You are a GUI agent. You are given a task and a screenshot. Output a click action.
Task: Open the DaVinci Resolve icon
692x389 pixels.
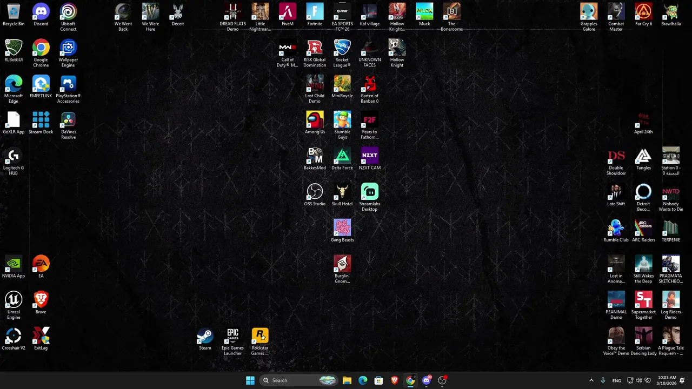(68, 126)
